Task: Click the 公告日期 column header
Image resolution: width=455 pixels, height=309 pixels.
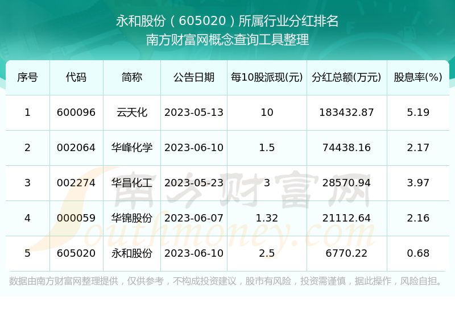Action: [194, 77]
